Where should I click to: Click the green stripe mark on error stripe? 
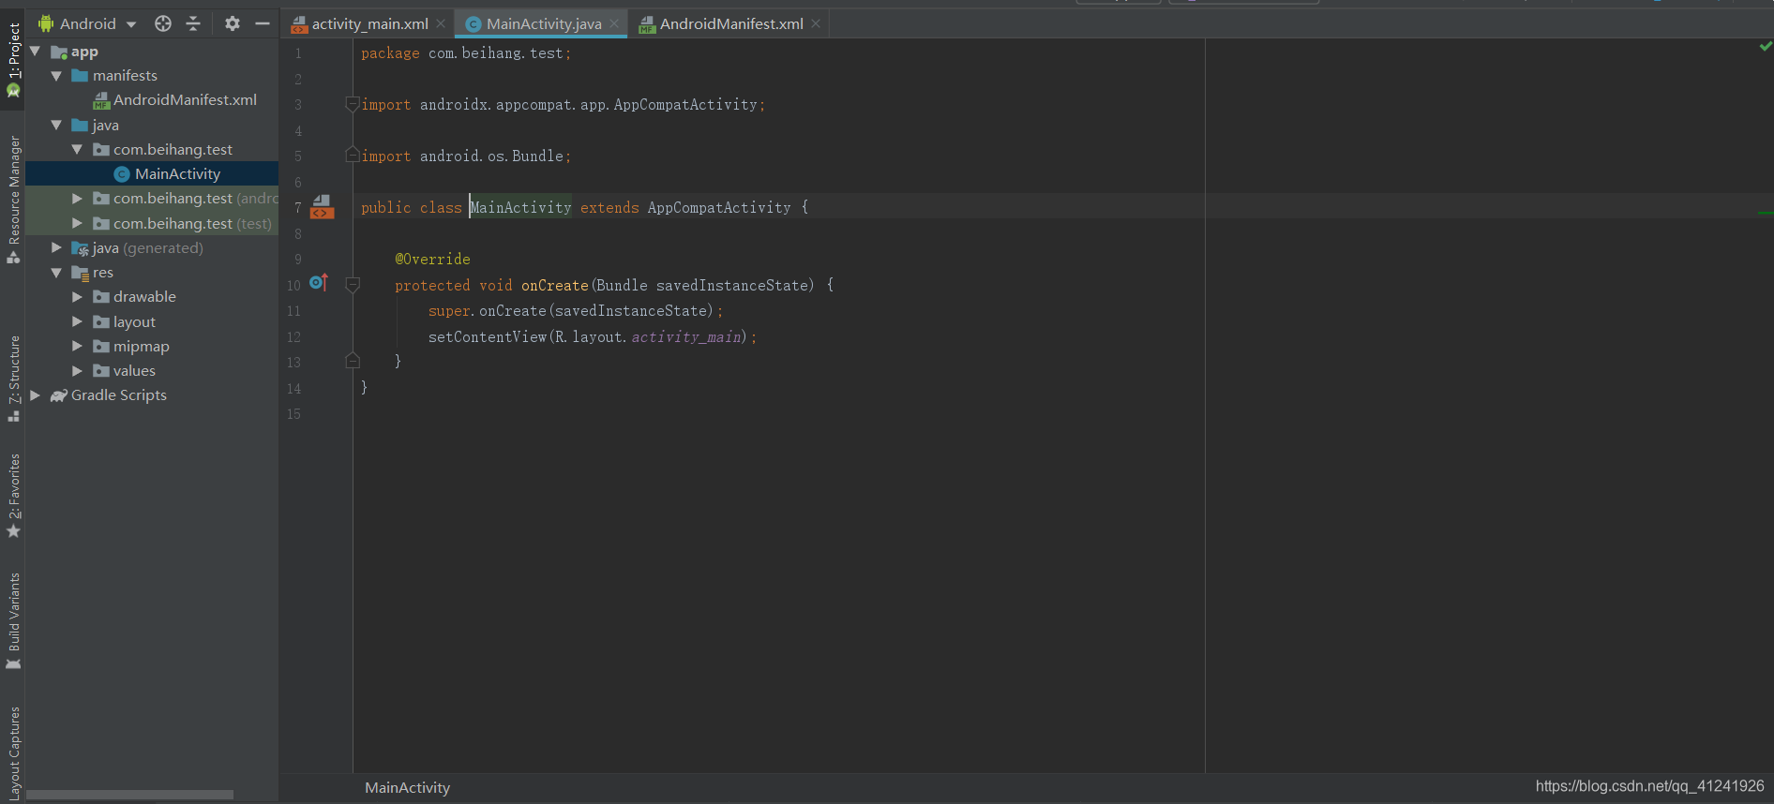click(x=1766, y=213)
